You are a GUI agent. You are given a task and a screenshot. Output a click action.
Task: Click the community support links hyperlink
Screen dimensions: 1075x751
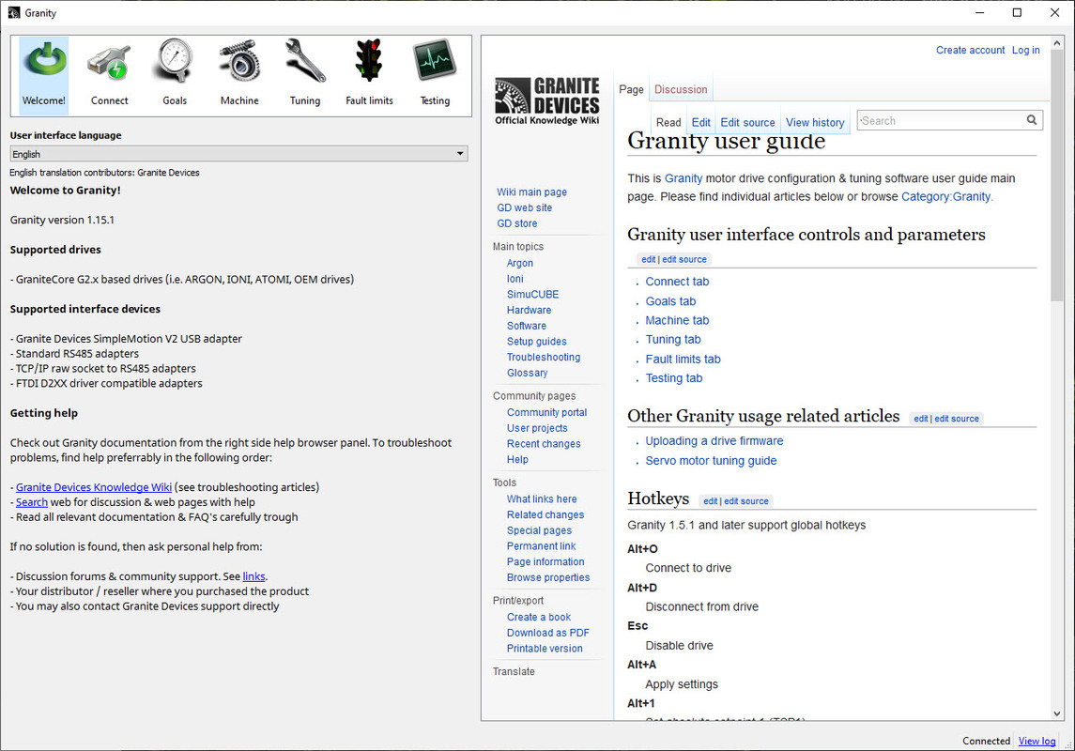coord(253,576)
